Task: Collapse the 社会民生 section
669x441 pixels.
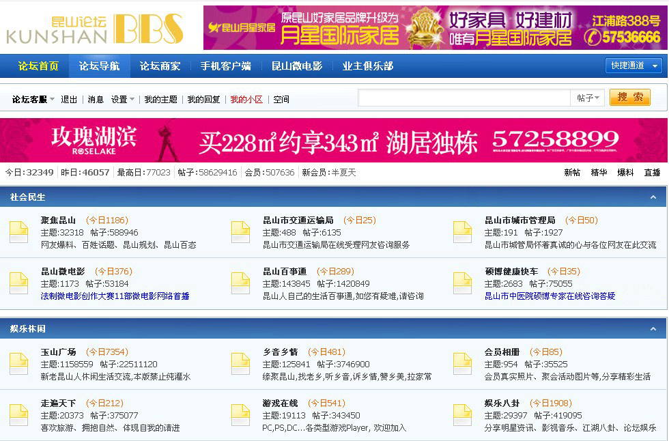Action: click(x=653, y=197)
